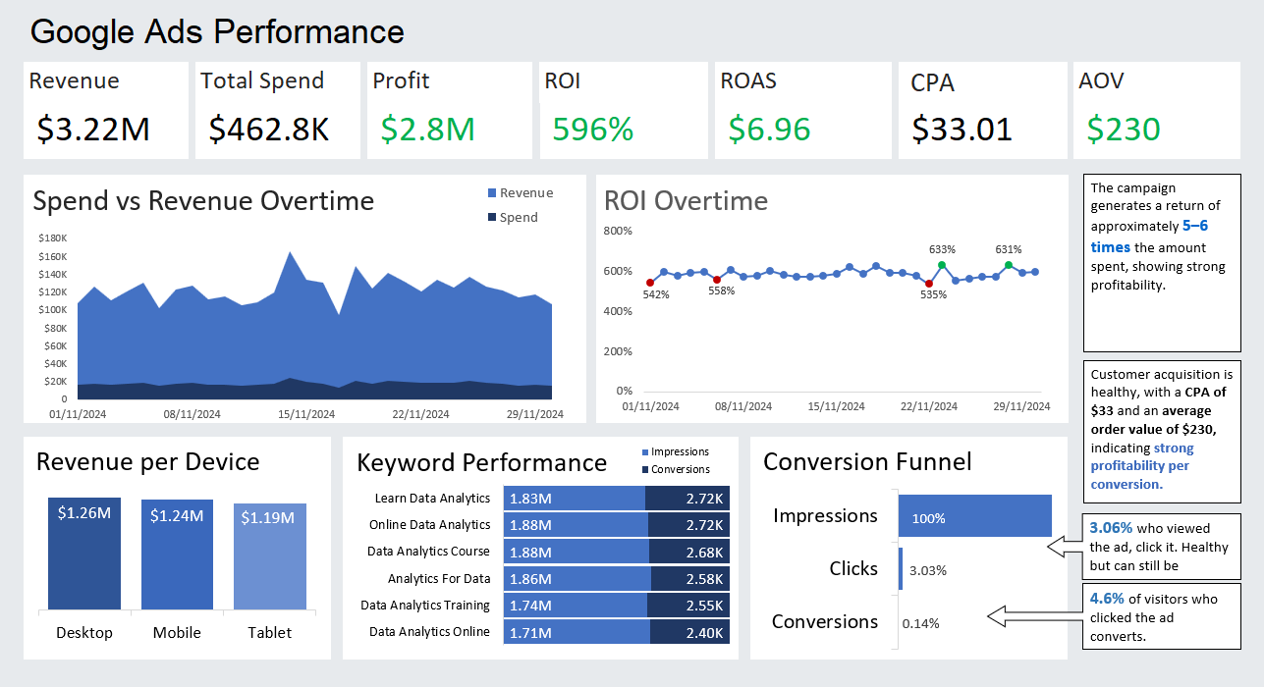Click Data Analytics Training 2.55K conversions bar

(x=690, y=606)
